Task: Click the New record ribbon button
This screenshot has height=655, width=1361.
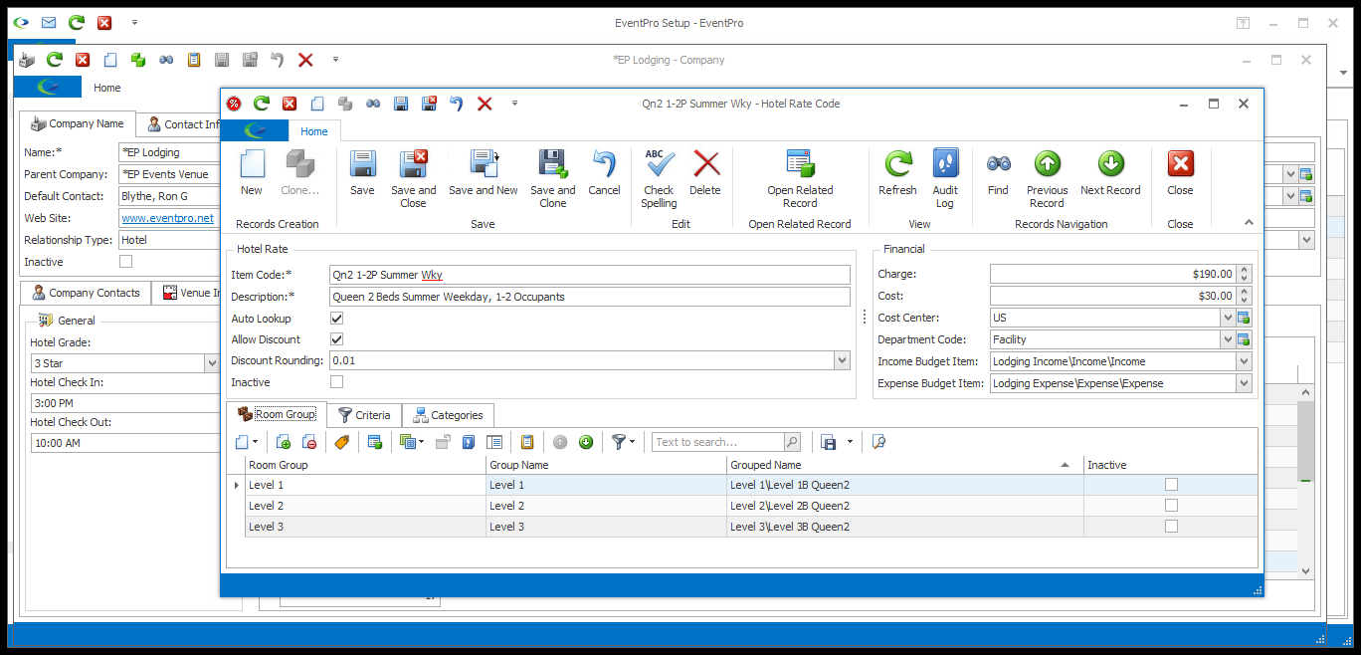Action: coord(252,173)
